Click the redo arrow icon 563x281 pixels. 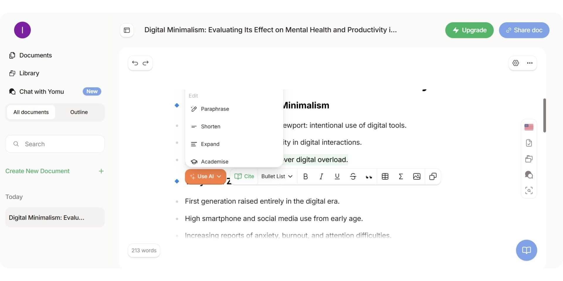coord(145,63)
